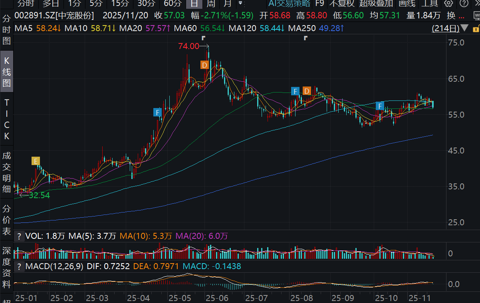Toggle the 画线 drawing tools
Viewport: 480px width, 303px height.
tap(407, 4)
